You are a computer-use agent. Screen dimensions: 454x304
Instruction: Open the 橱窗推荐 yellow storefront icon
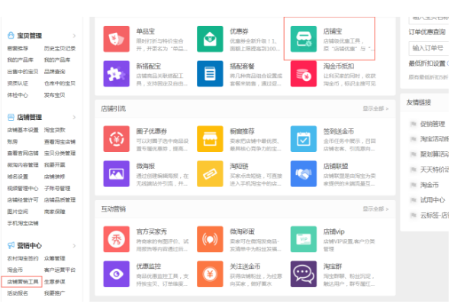(210, 139)
